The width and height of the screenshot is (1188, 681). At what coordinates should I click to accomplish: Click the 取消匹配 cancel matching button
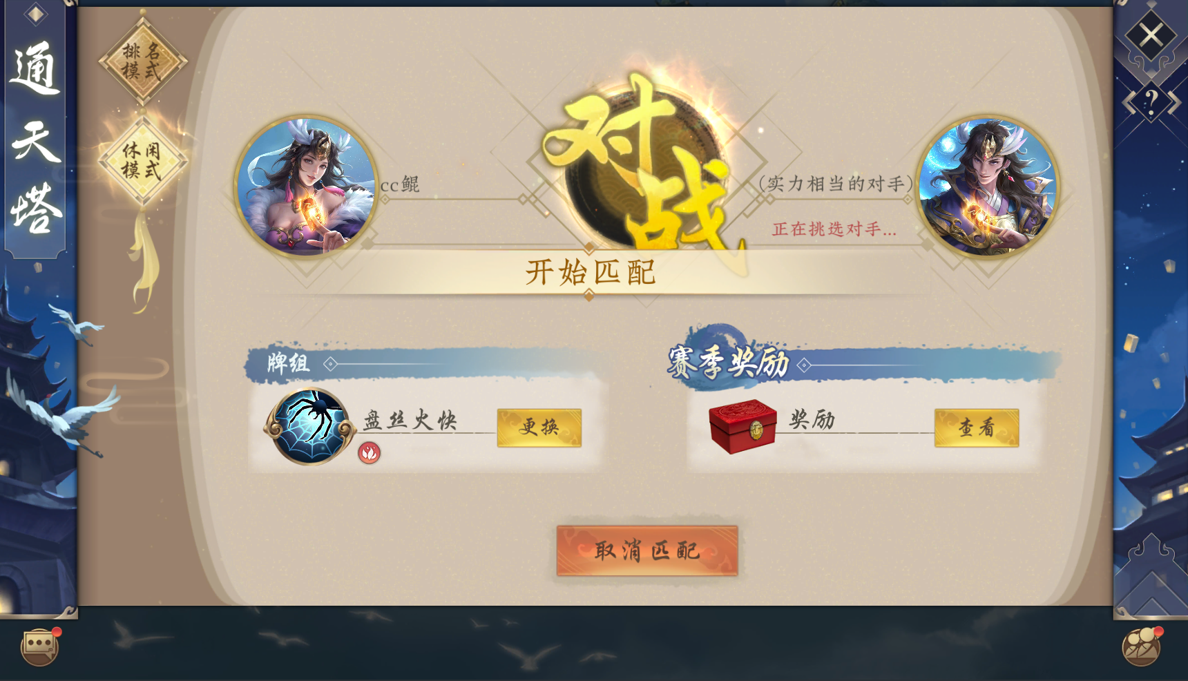tap(647, 550)
